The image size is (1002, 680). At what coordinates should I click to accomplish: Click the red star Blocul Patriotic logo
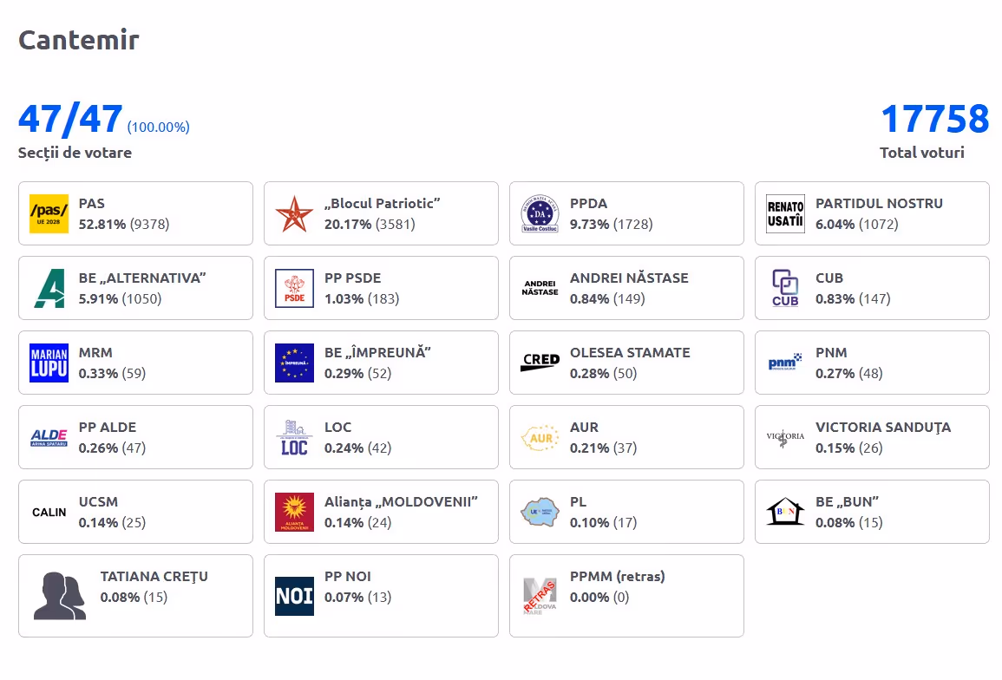point(295,213)
